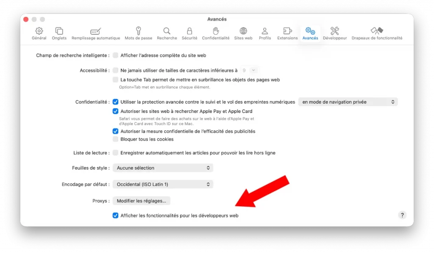Uncheck 'Afficher les fonctionnalités pour les développeurs web'

pyautogui.click(x=115, y=215)
